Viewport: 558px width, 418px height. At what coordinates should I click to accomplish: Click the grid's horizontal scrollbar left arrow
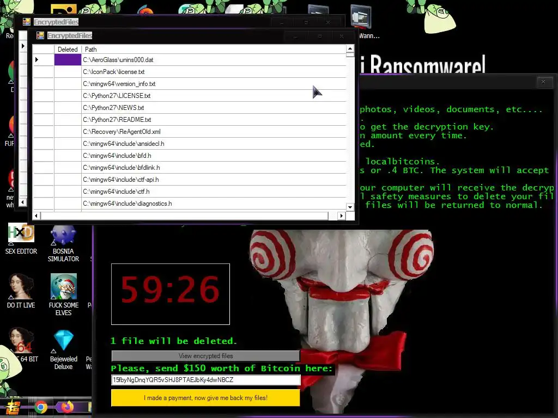tap(36, 216)
